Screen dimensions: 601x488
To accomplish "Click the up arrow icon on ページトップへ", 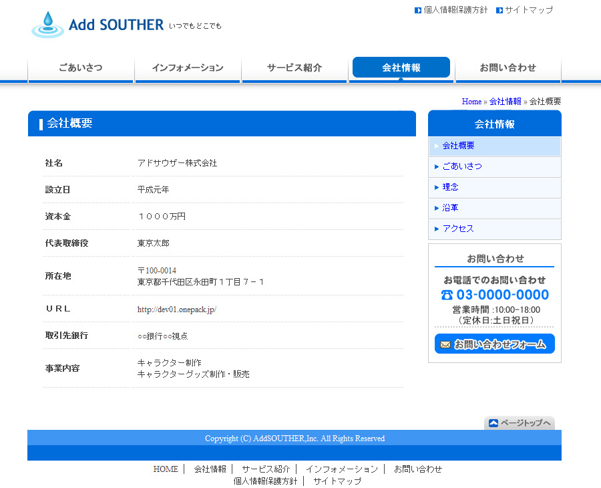I will (493, 423).
